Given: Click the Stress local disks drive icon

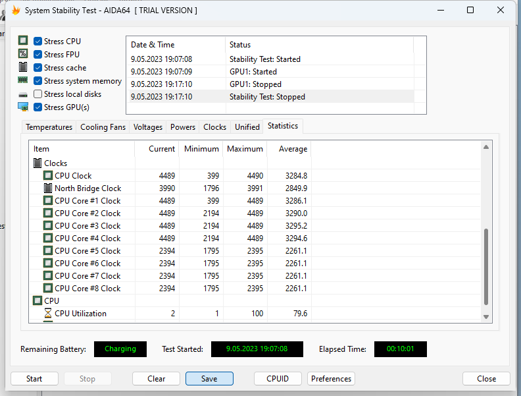Looking at the screenshot, I should [x=23, y=95].
